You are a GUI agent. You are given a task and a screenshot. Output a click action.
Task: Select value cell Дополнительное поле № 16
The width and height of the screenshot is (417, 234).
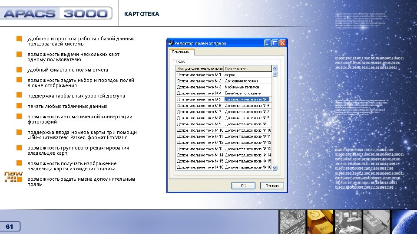[x=248, y=167]
